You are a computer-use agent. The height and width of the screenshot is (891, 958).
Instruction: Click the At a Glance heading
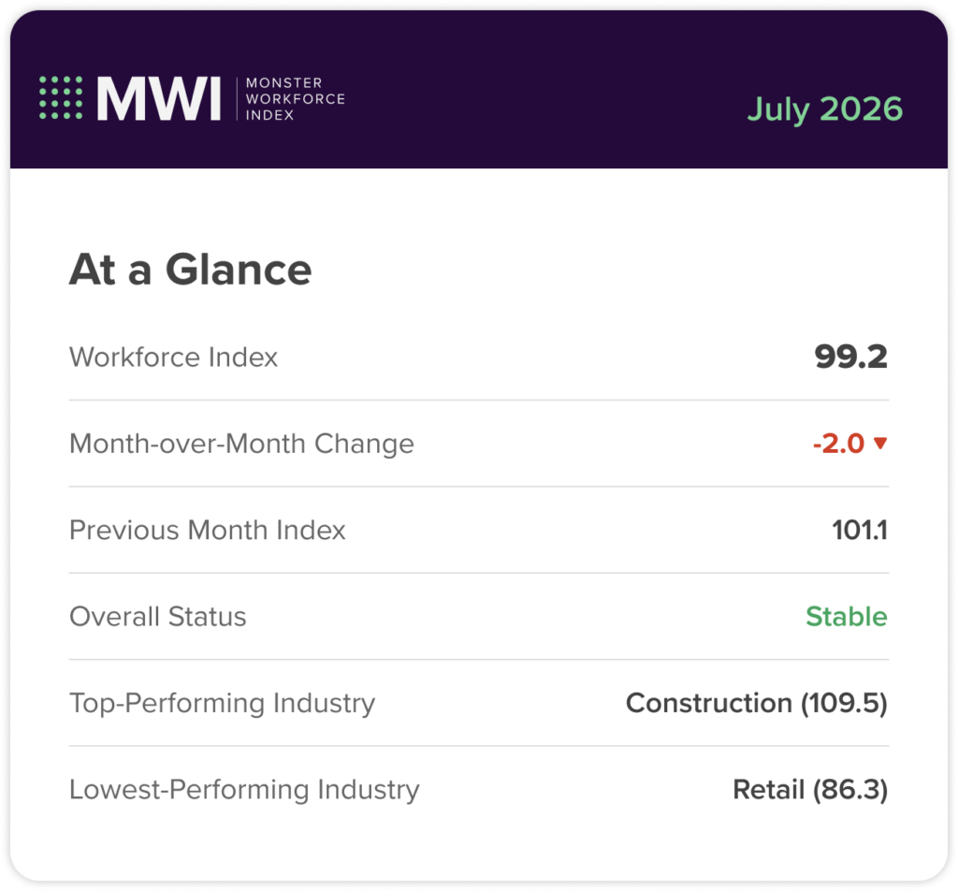(x=190, y=270)
